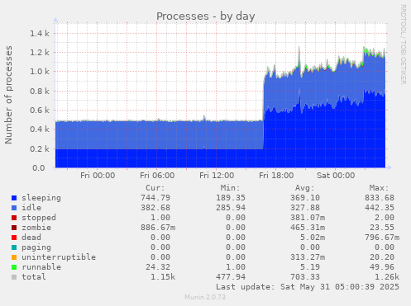Click the runnable legend color swatch
This screenshot has width=411, height=306.
click(x=14, y=267)
